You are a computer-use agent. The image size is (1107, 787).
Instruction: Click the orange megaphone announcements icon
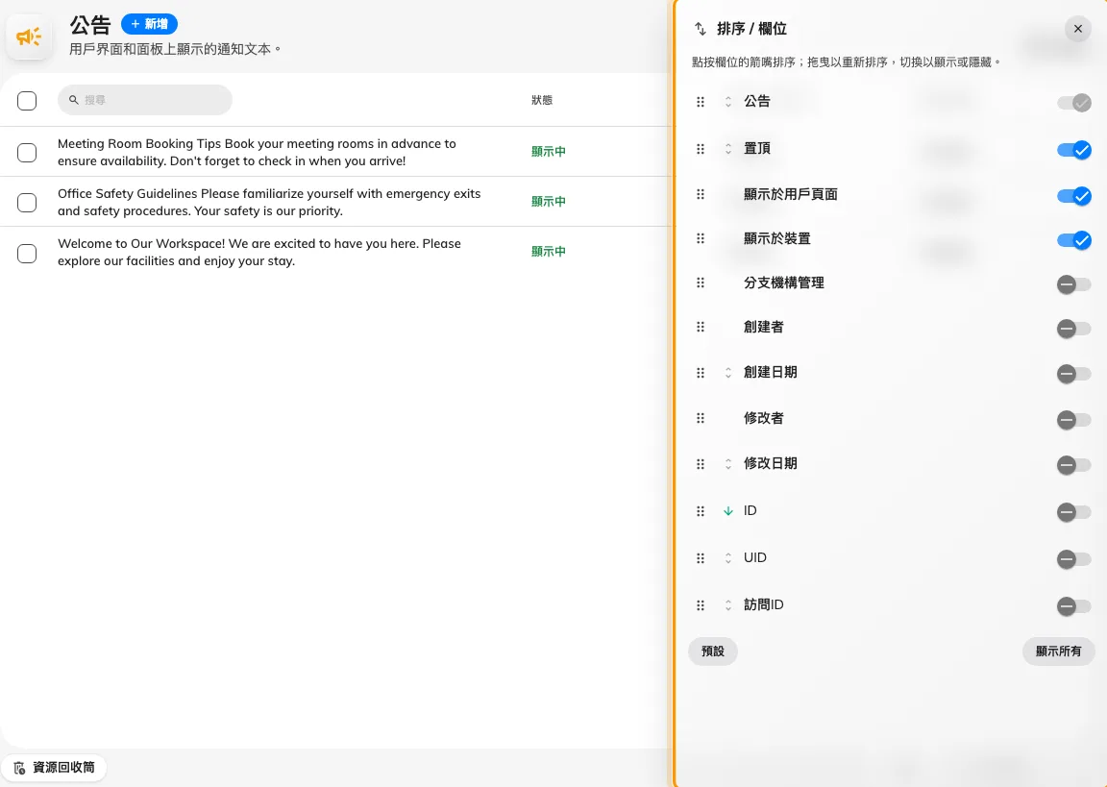coord(29,36)
